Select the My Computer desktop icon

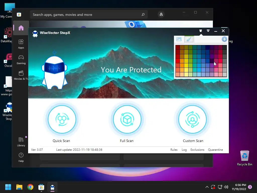pos(6,10)
